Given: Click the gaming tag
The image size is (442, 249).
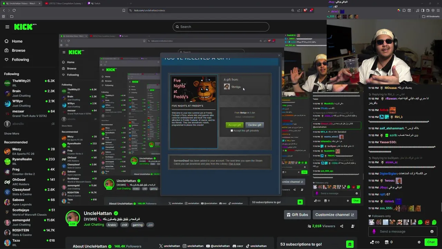Looking at the screenshot, I should tap(137, 225).
